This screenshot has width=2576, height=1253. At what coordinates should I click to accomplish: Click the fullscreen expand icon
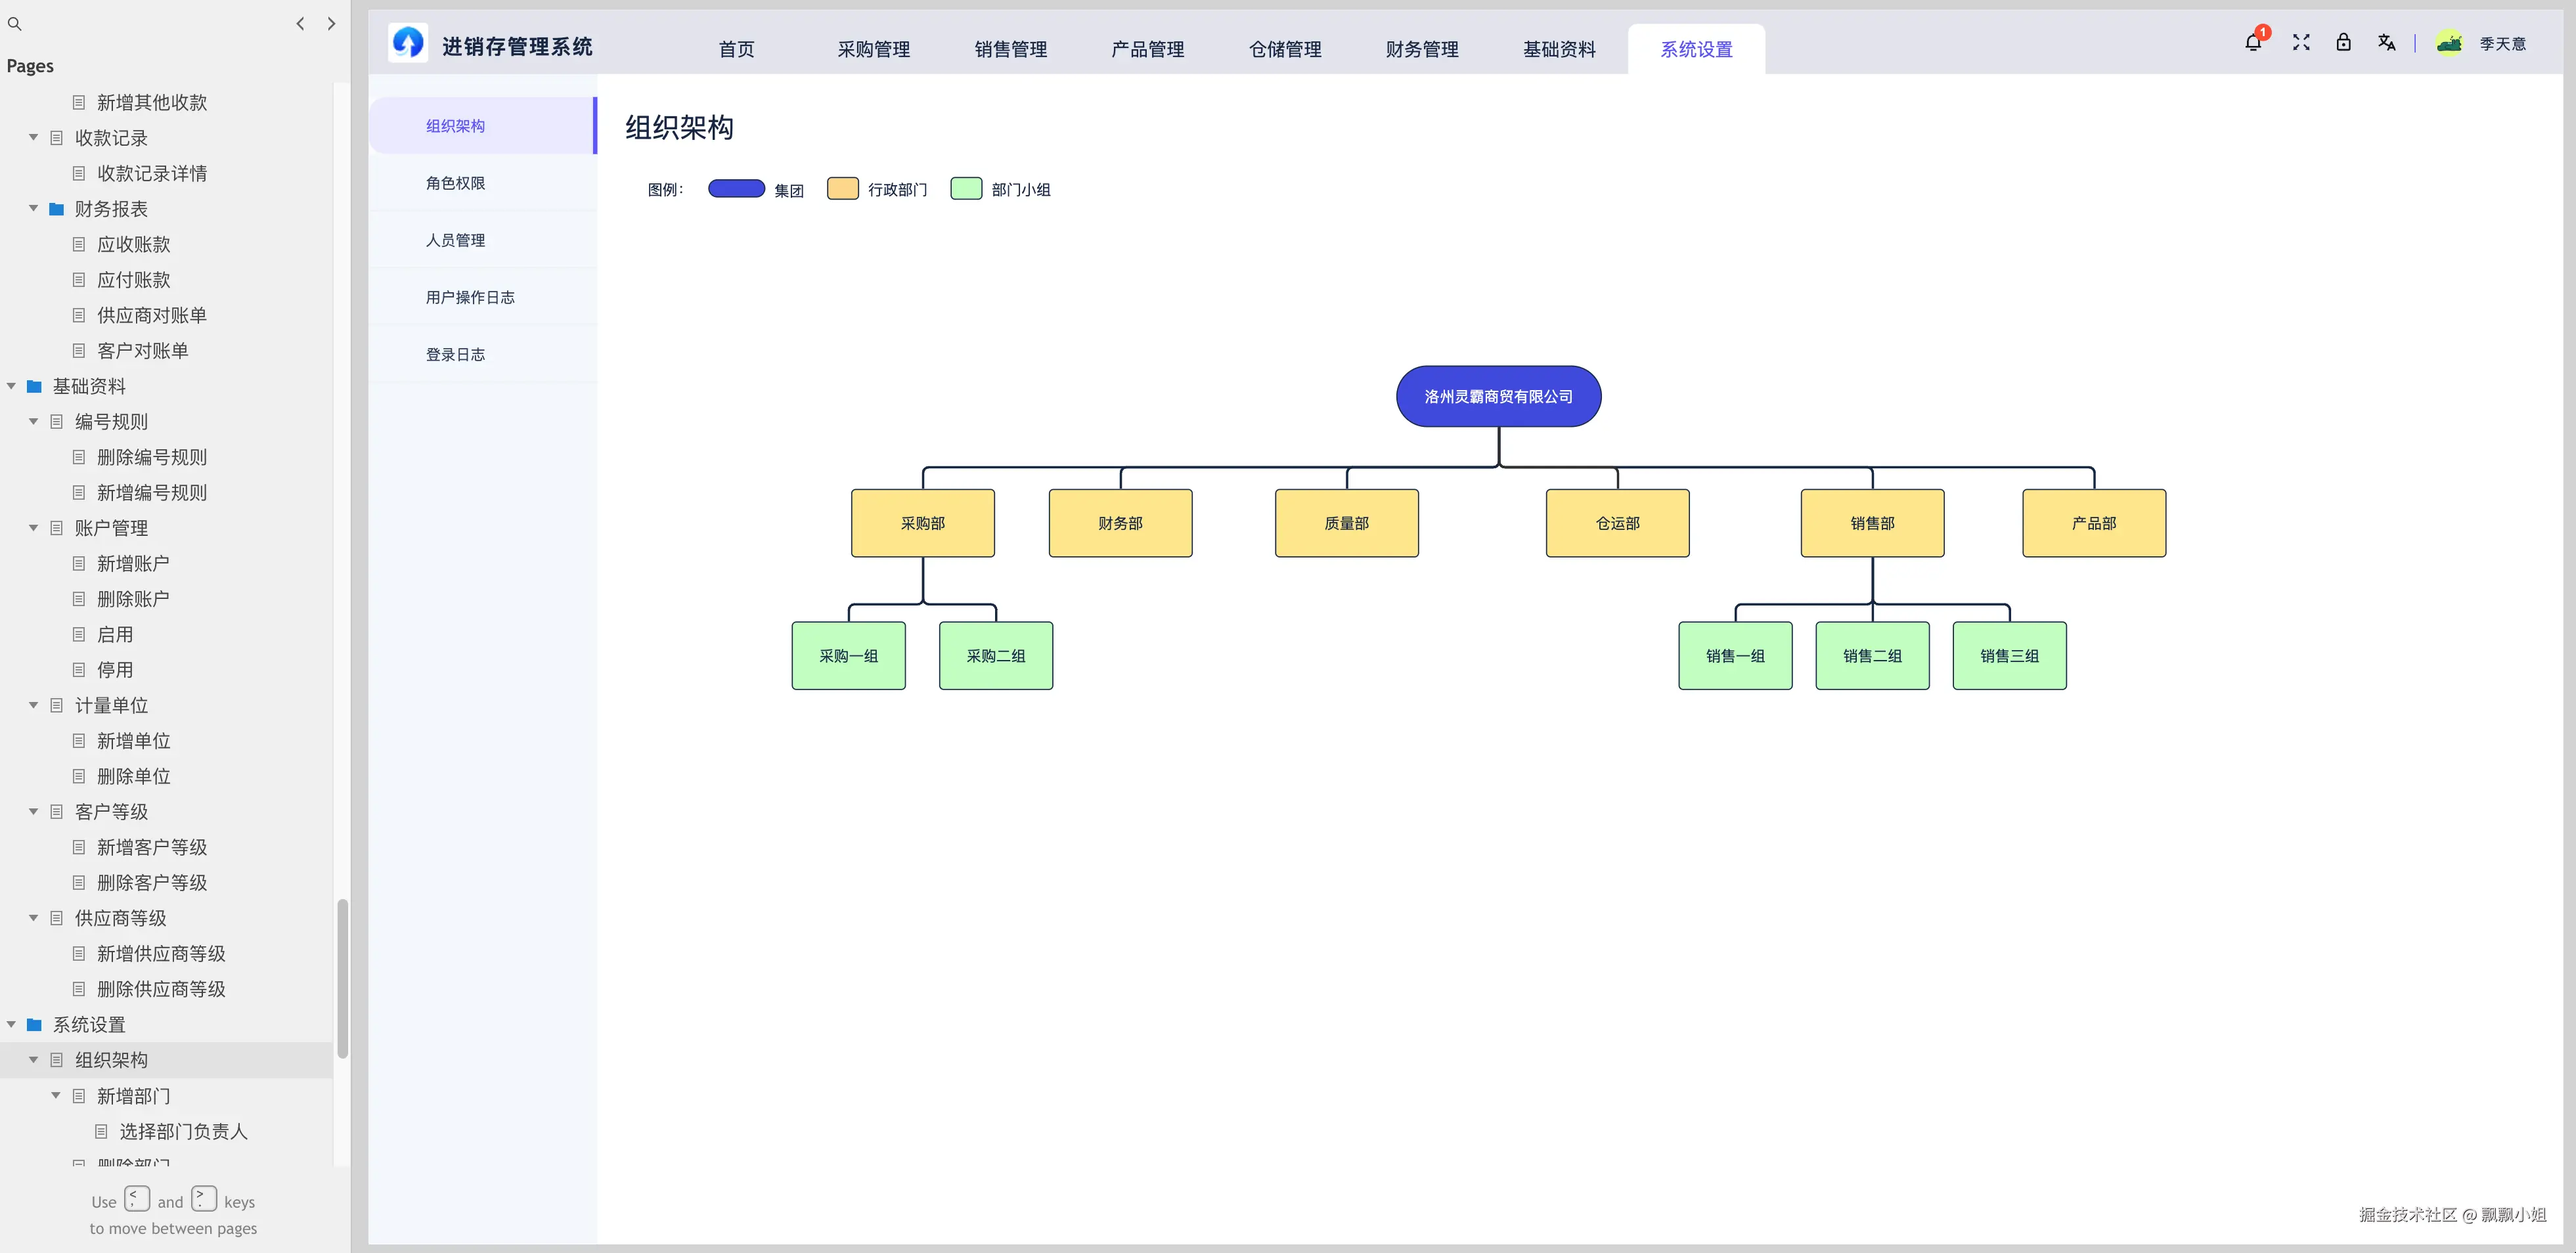click(2300, 43)
